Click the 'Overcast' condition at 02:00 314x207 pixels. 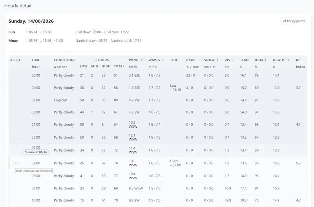[x=61, y=100]
